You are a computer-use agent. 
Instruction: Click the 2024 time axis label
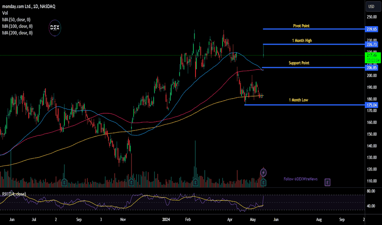coord(166,219)
